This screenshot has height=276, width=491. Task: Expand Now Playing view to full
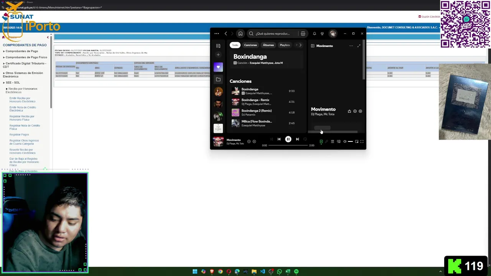[359, 46]
